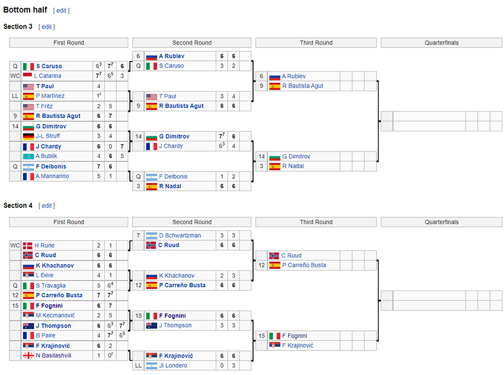This screenshot has height=375, width=504.
Task: Click the Italian flag beside S Caruso in First Round
Action: pyautogui.click(x=29, y=67)
